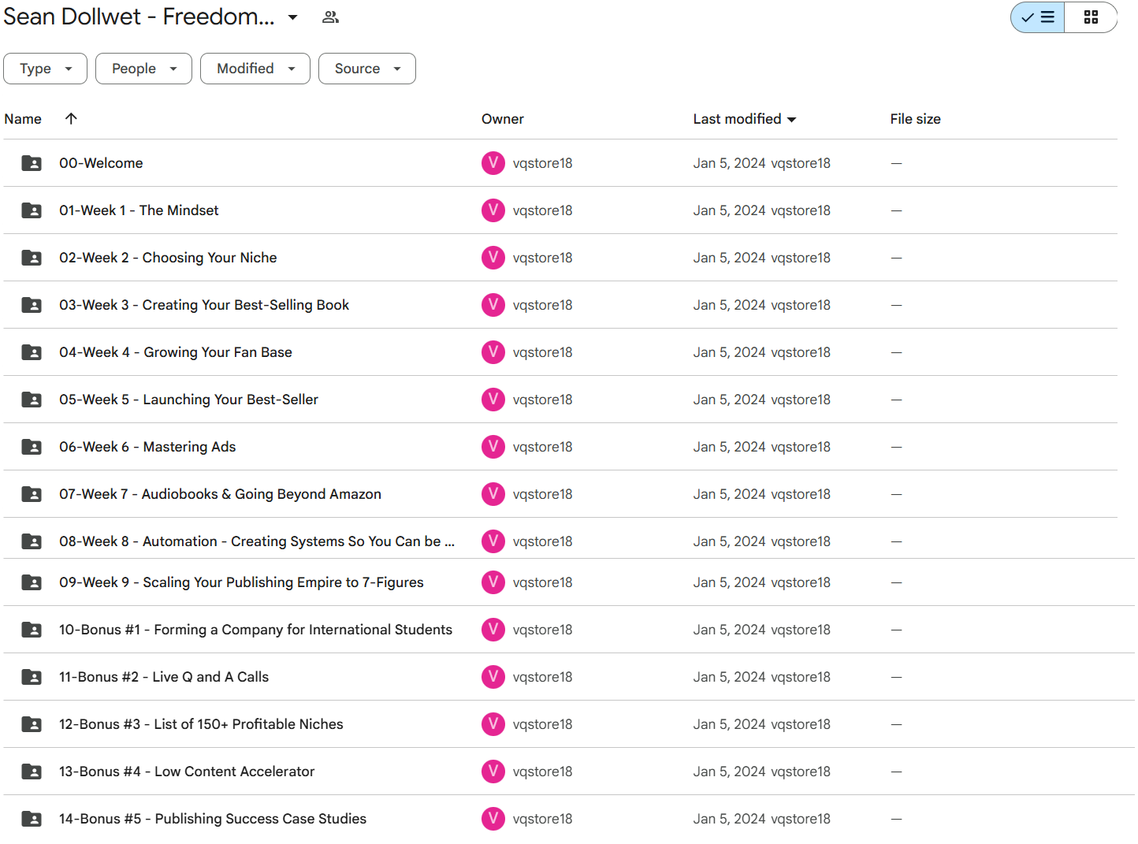Select 09-Week 9 - Scaling Your Publishing Empire
This screenshot has height=844, width=1138.
(x=241, y=582)
